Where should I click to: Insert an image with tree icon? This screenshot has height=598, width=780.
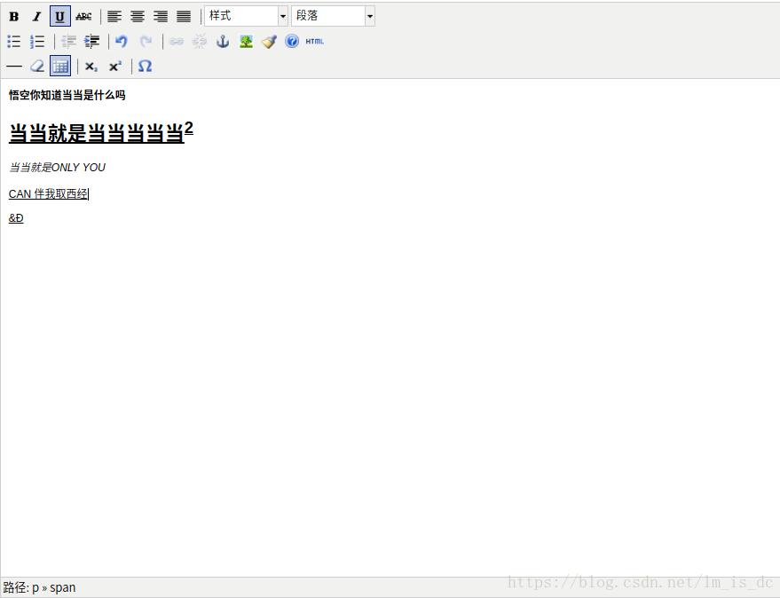pos(246,42)
